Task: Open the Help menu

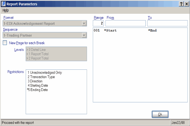Action: pyautogui.click(x=6, y=10)
